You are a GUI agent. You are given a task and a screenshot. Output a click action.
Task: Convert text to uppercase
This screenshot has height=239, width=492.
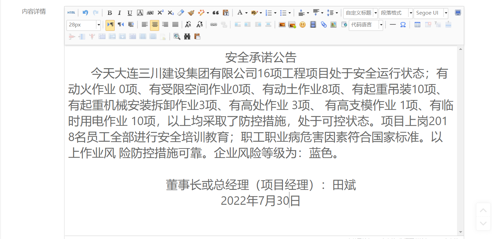pos(188,24)
